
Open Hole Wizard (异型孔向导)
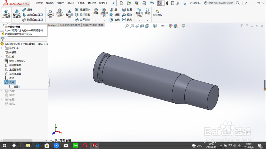60,13
